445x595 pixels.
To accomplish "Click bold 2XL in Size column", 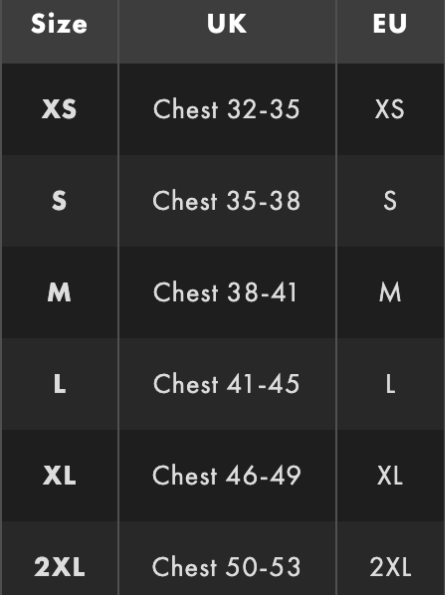I will pyautogui.click(x=59, y=567).
